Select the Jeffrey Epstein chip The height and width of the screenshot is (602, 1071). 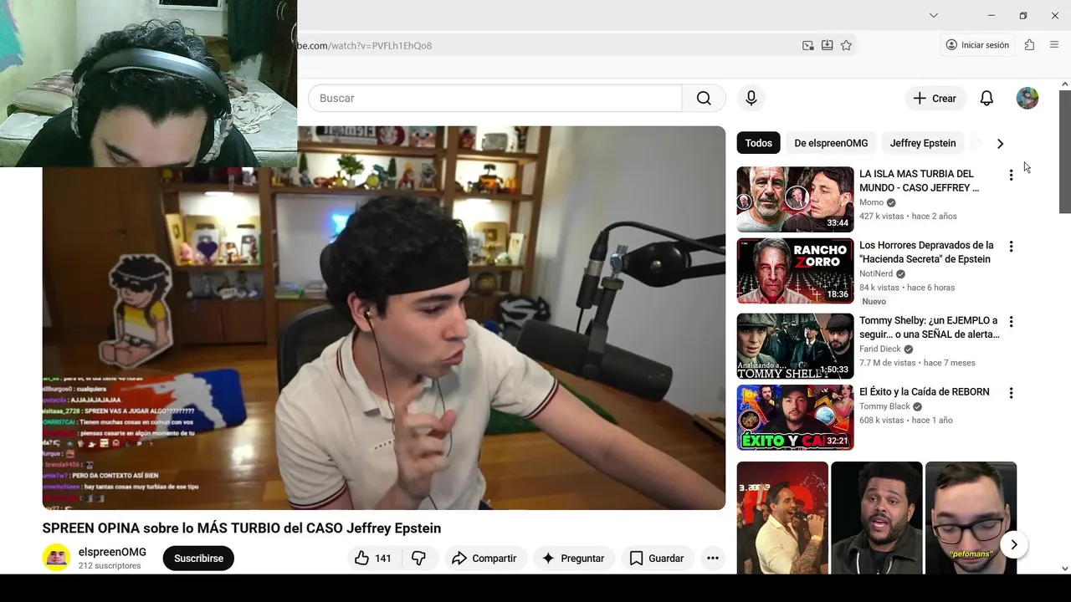click(x=922, y=143)
